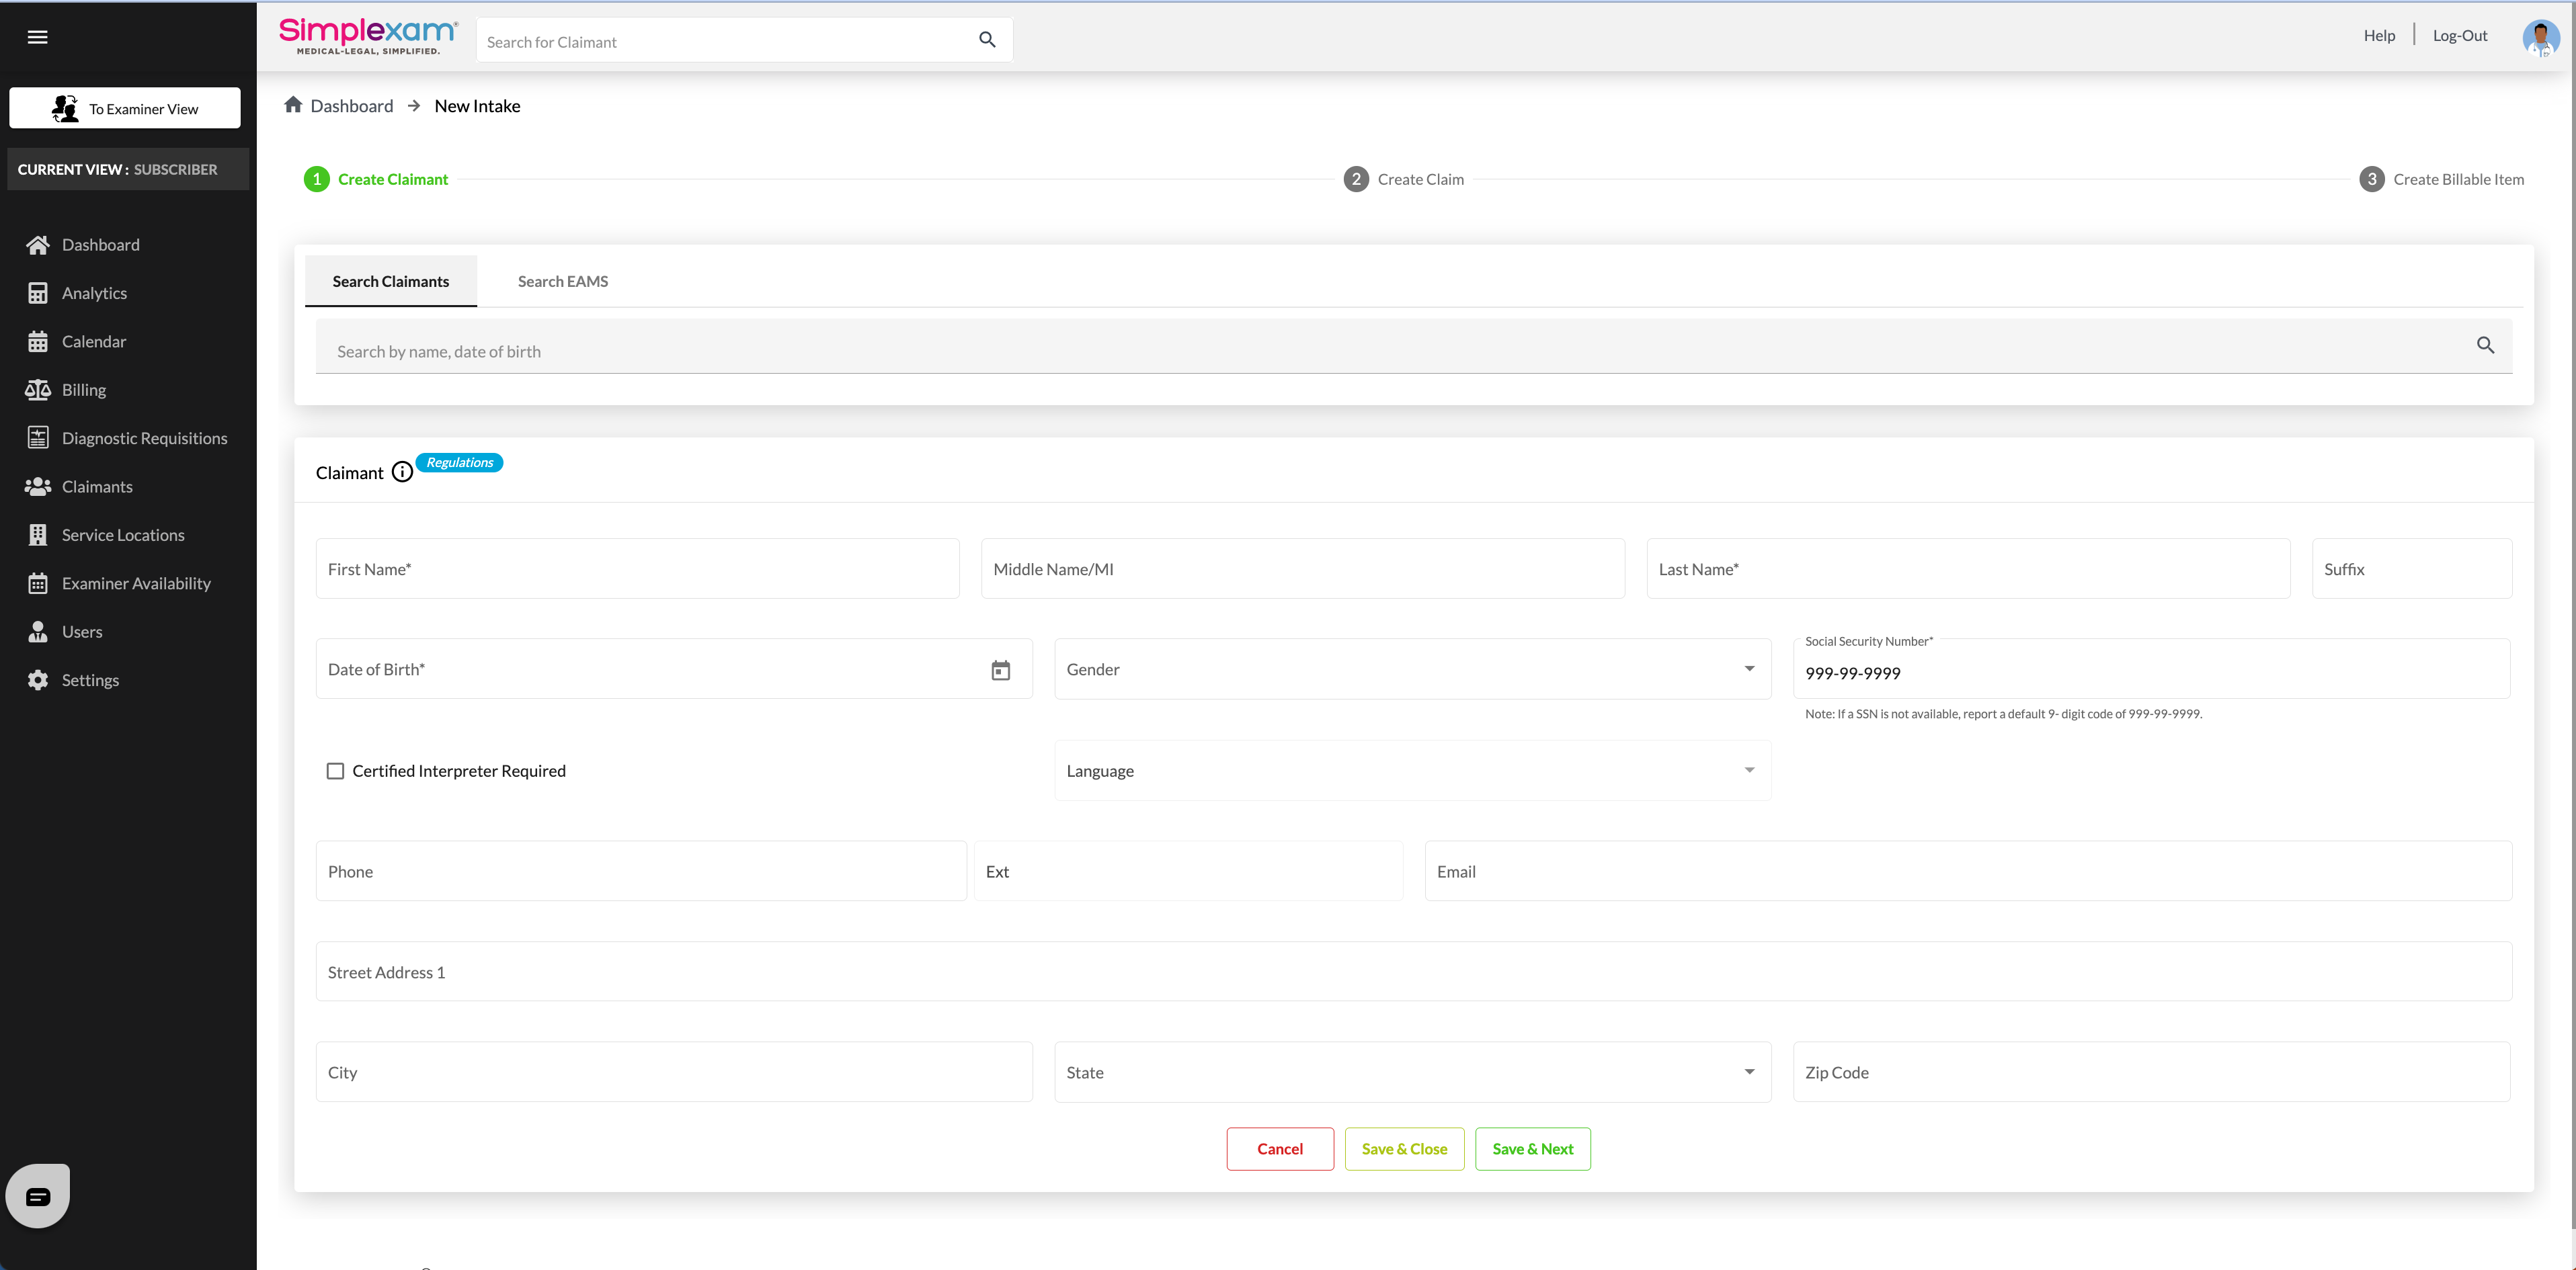Click the Regulations badge
The image size is (2576, 1270).
(x=459, y=462)
